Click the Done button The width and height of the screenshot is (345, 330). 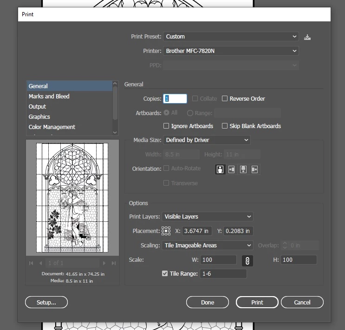[x=208, y=302]
